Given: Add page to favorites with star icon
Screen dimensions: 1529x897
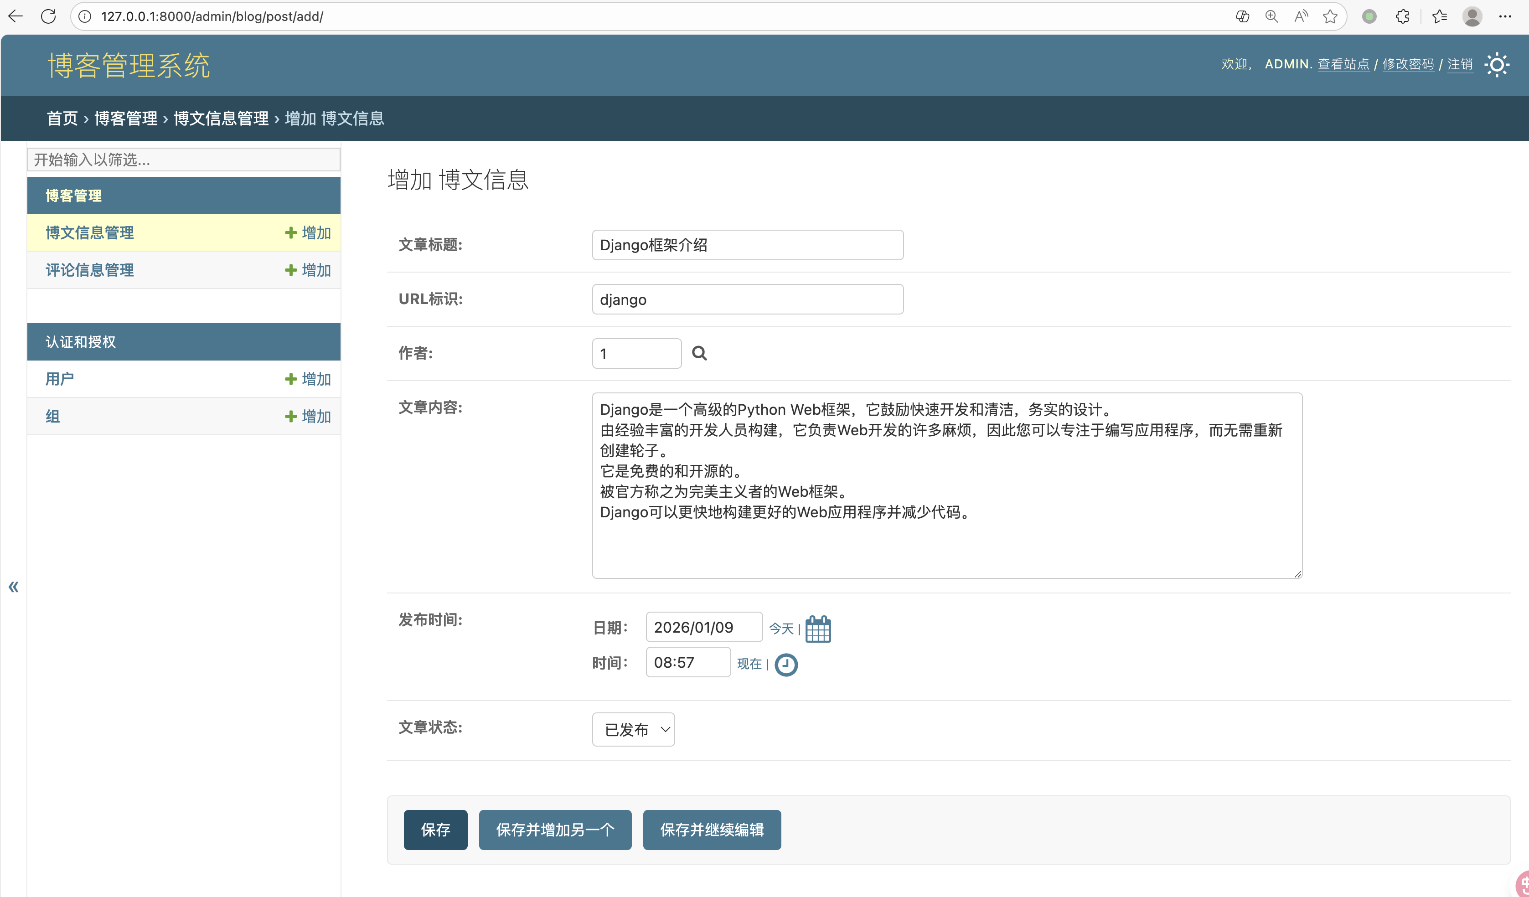Looking at the screenshot, I should point(1330,16).
